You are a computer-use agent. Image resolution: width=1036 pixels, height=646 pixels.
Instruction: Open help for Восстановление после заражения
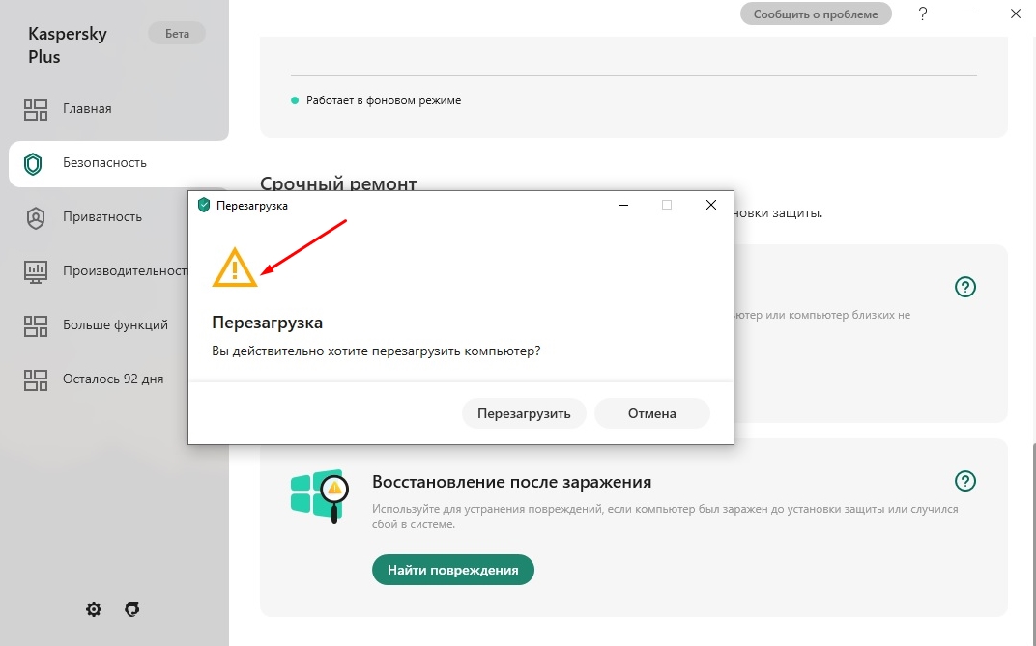[965, 481]
